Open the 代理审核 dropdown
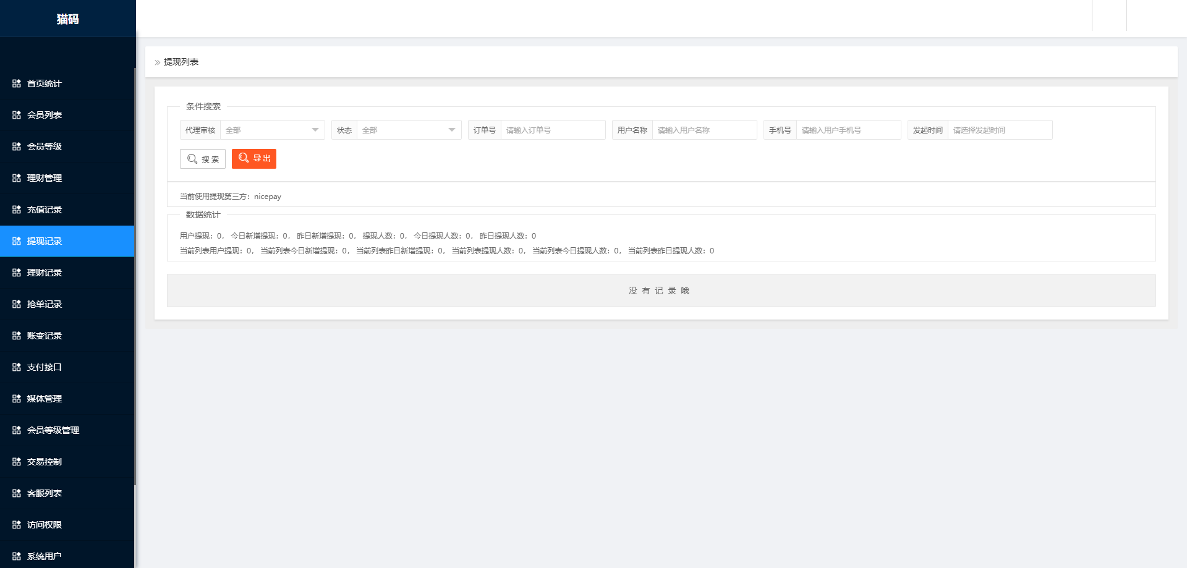Viewport: 1187px width, 568px height. 272,130
